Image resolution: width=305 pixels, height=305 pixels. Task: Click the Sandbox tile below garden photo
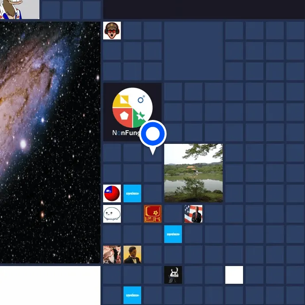tap(173, 234)
